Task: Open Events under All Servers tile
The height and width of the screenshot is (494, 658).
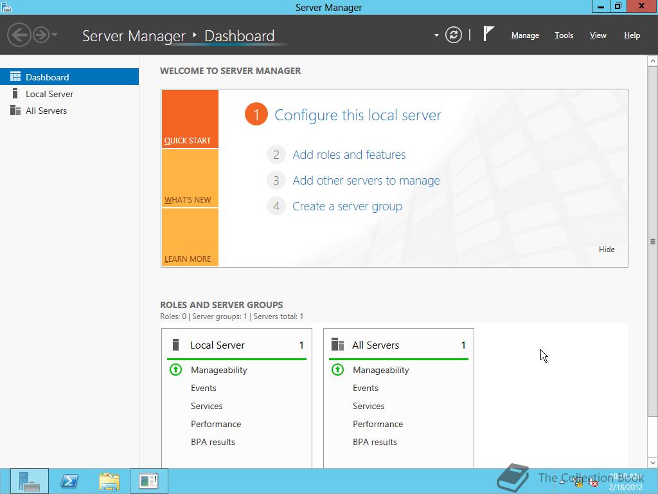Action: pos(366,388)
